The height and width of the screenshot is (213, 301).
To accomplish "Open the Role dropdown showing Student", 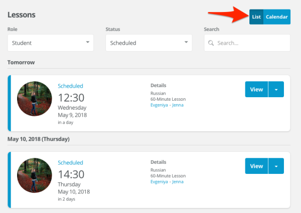I will (51, 43).
